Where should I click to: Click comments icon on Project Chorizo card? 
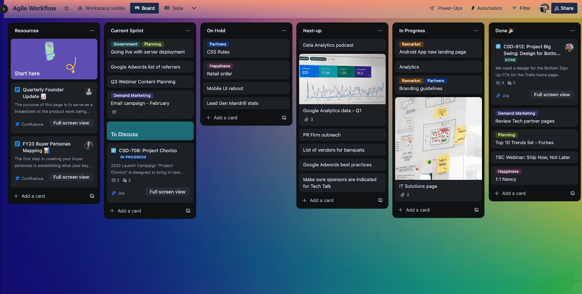click(x=113, y=180)
